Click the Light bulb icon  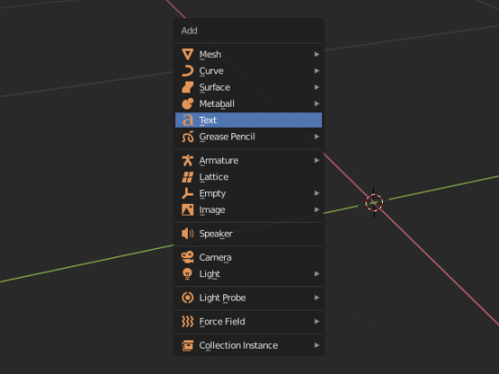click(x=188, y=273)
